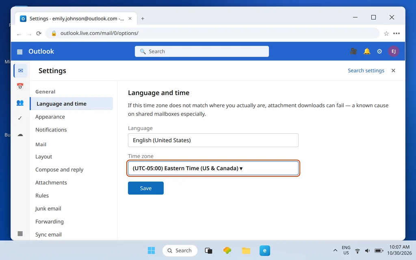Click Search settings link
Image resolution: width=416 pixels, height=260 pixels.
[366, 71]
